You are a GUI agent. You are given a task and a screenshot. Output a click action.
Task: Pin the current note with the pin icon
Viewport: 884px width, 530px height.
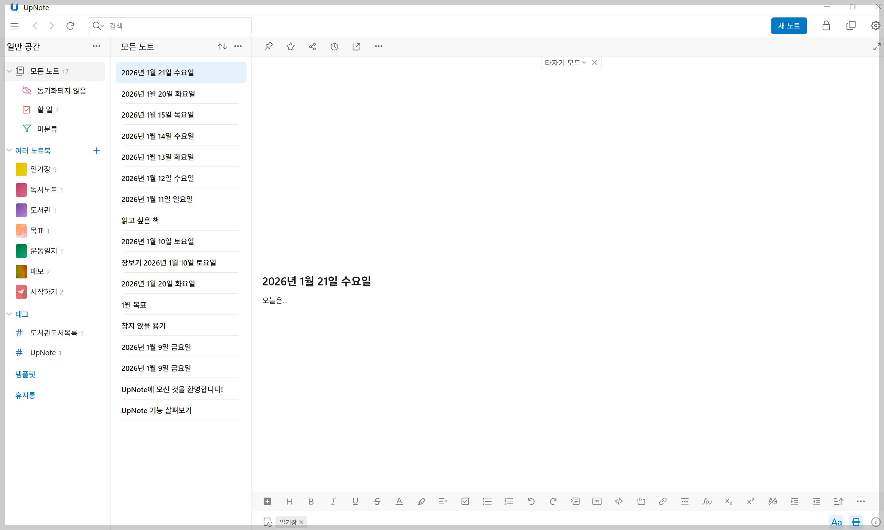(269, 46)
